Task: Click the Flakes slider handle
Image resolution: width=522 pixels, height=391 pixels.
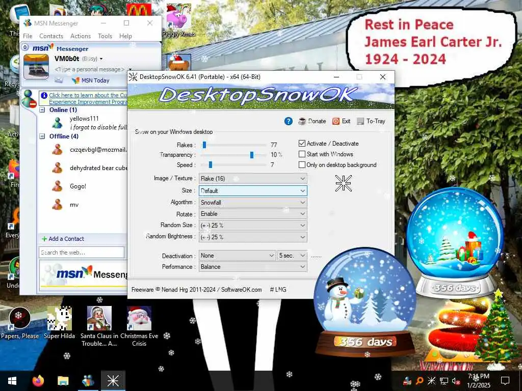Action: point(204,145)
